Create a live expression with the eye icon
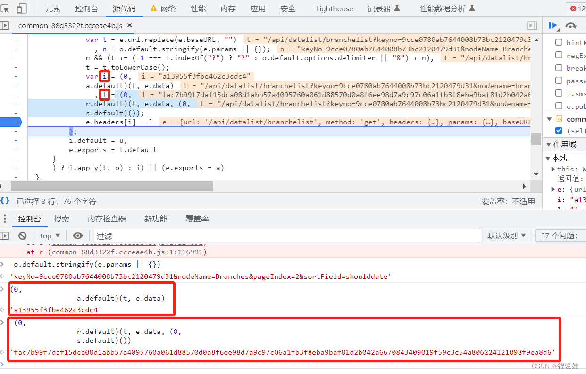Screen dimensions: 586x374 (x=78, y=235)
